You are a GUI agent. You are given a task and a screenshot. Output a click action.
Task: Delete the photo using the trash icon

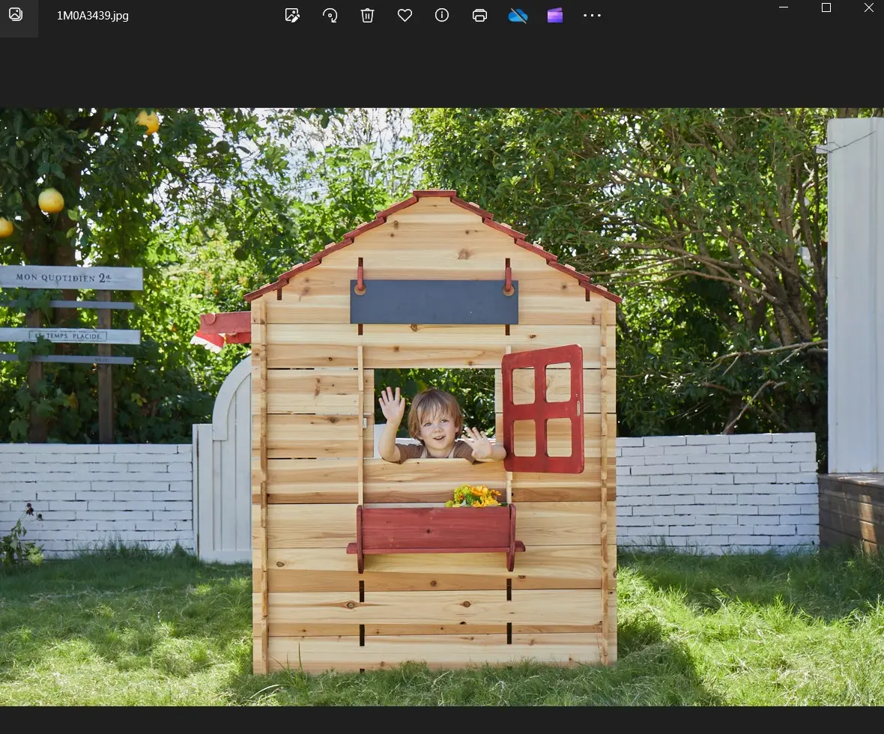coord(367,15)
